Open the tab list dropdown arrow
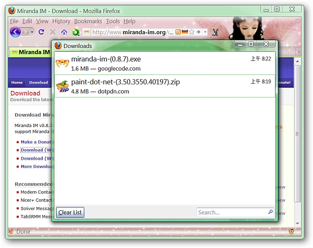 299,52
